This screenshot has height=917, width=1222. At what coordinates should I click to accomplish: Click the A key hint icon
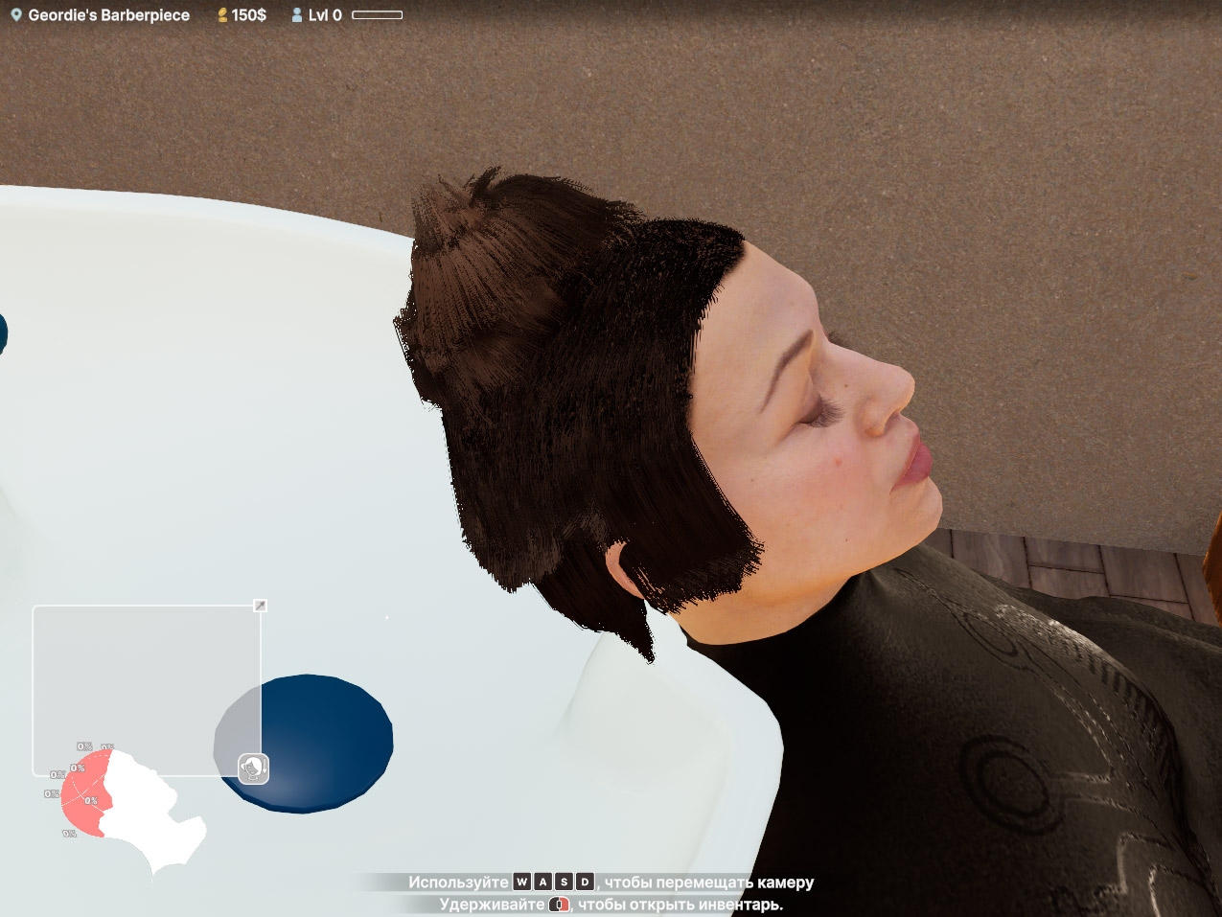pos(543,883)
